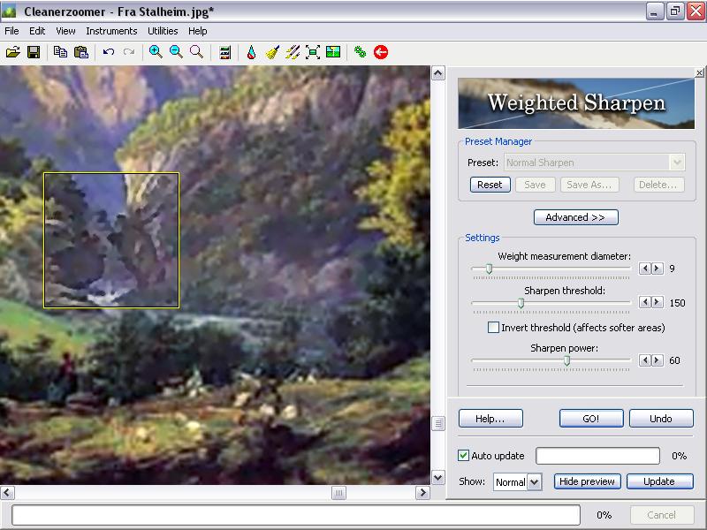The width and height of the screenshot is (707, 530).
Task: Click the red circle back arrow icon
Action: coord(381,52)
